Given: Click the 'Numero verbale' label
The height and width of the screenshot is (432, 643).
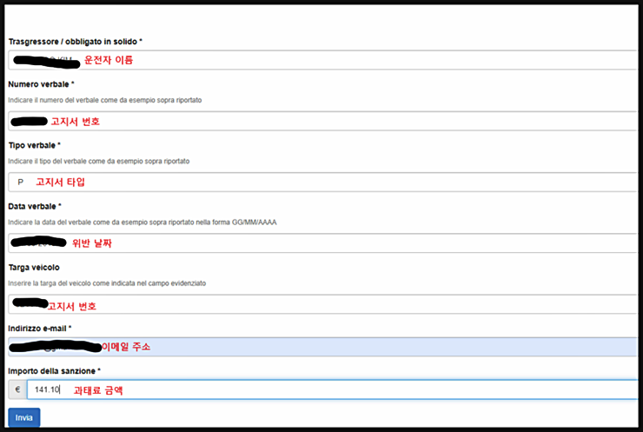Looking at the screenshot, I should [x=41, y=84].
